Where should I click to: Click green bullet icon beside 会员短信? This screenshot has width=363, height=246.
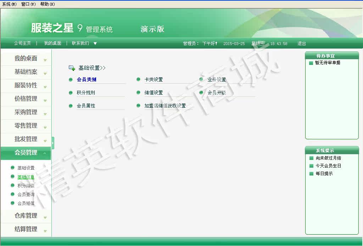point(13,203)
